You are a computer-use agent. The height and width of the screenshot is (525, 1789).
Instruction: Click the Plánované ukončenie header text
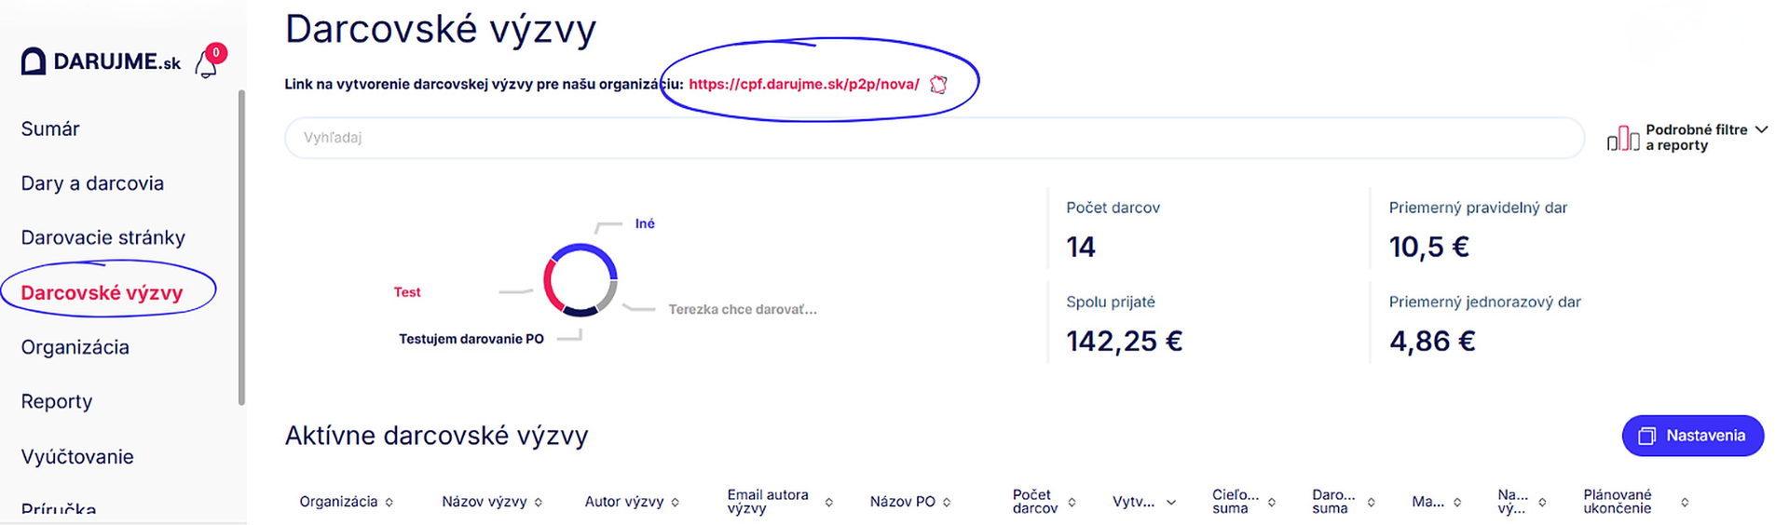click(x=1618, y=502)
